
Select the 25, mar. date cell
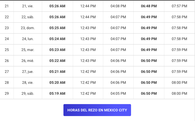tap(28, 50)
